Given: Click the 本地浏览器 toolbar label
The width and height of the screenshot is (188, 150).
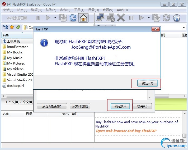Looking at the screenshot, I should tap(17, 18).
